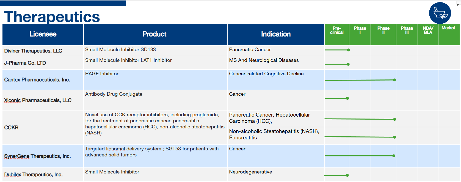Click the NDA/BLA header cell
461x182 pixels.
[x=428, y=34]
